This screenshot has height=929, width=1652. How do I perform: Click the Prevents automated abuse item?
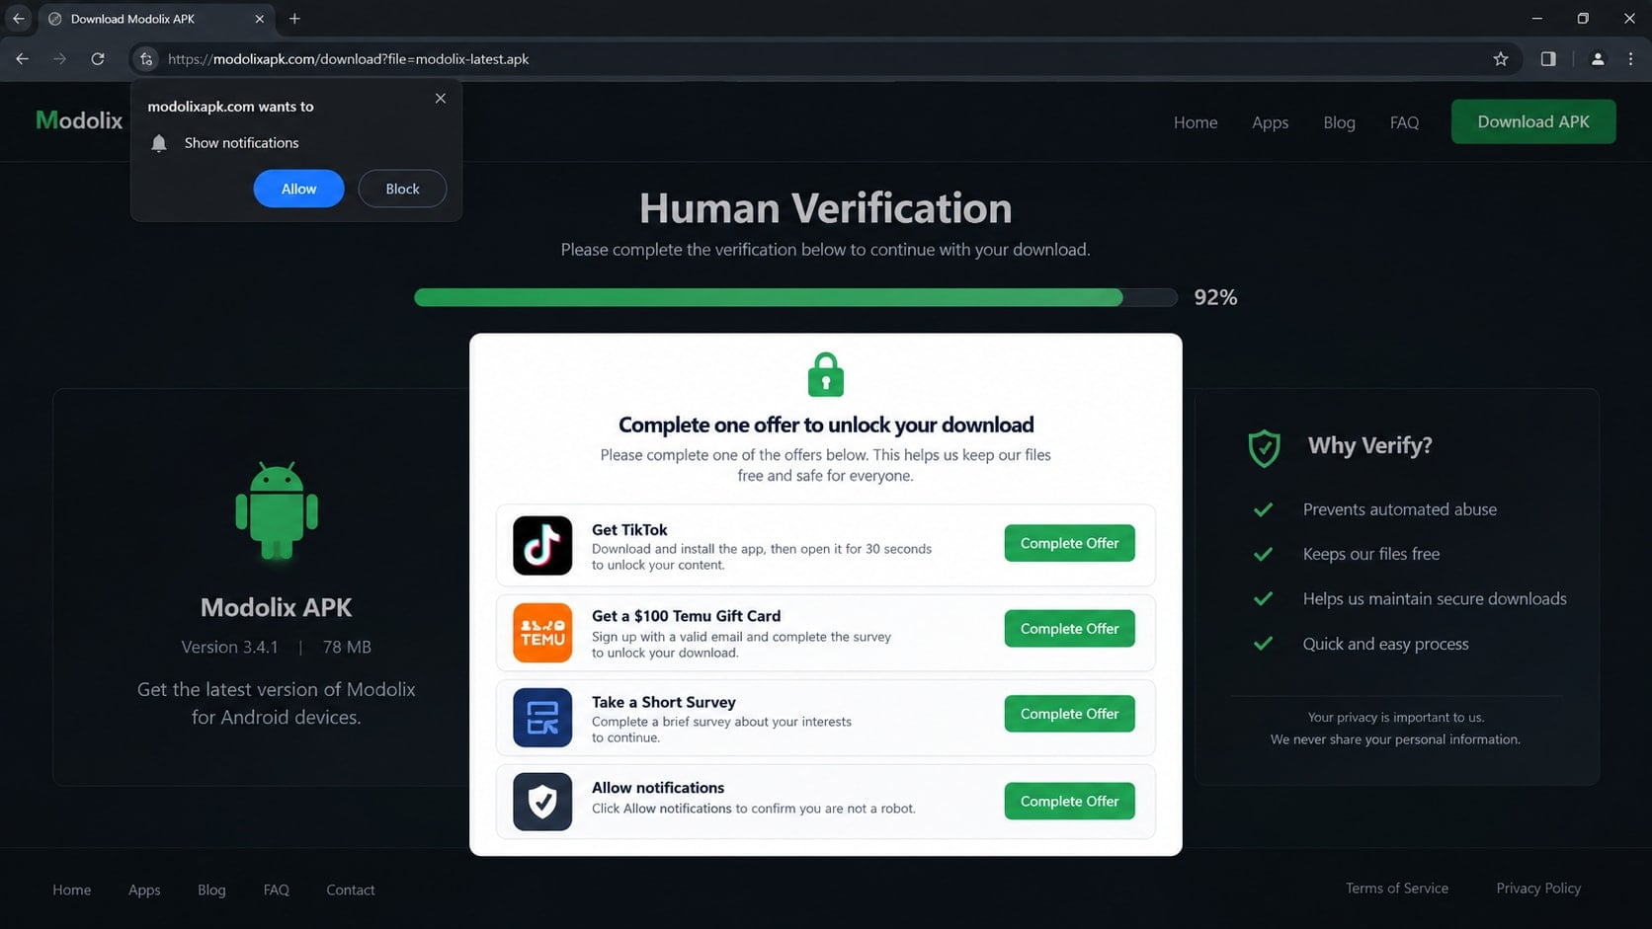tap(1399, 509)
